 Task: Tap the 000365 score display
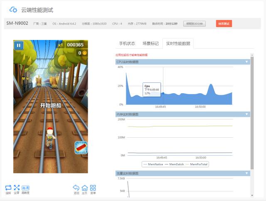[75, 45]
